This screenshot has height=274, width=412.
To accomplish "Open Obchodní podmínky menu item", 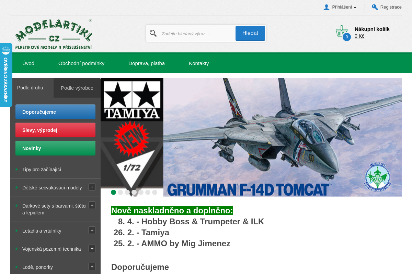I will 81,63.
